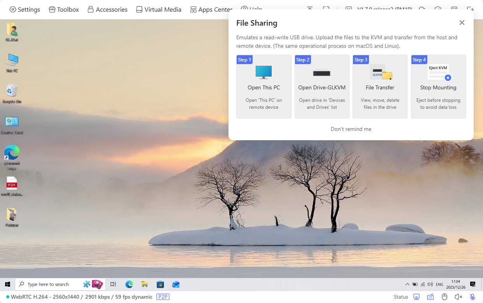Click the display settings icon next to Status
Screen dimensions: 483x303
click(x=416, y=296)
